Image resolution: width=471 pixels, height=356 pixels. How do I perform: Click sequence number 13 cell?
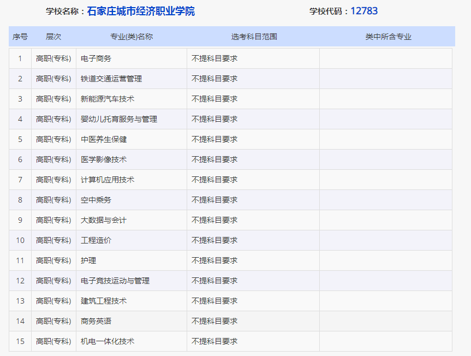(x=20, y=301)
